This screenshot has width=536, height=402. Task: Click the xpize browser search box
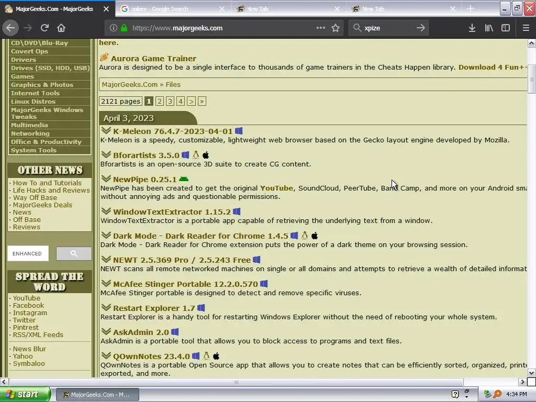pyautogui.click(x=389, y=28)
